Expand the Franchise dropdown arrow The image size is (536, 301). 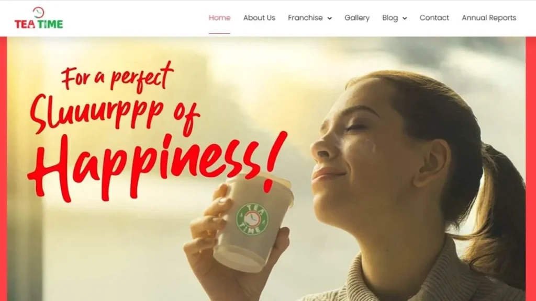330,18
